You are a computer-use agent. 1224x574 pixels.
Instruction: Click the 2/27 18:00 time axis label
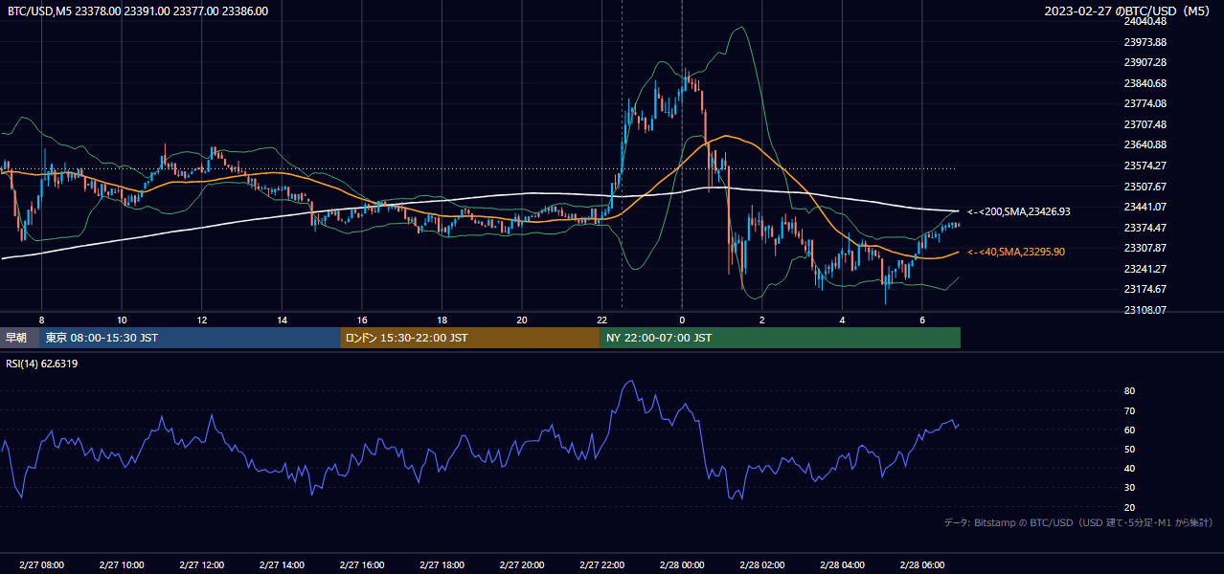(x=442, y=565)
